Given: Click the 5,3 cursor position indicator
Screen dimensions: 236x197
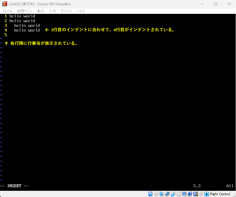Looking at the screenshot, I should click(197, 186).
